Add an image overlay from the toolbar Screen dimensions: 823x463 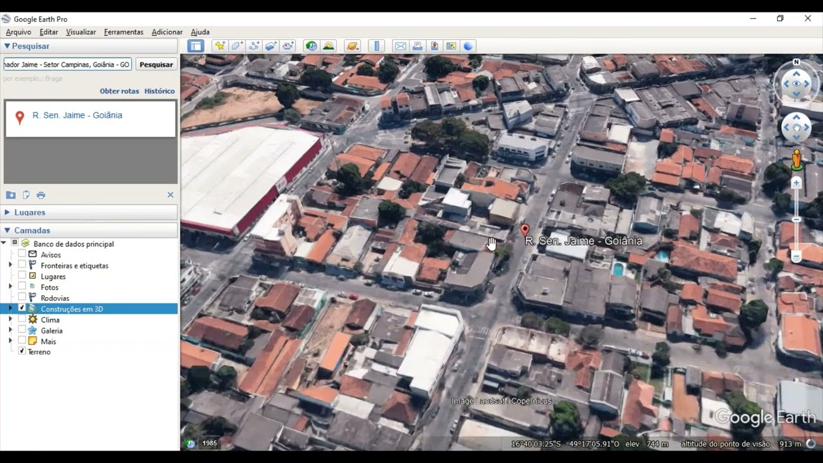tap(271, 46)
